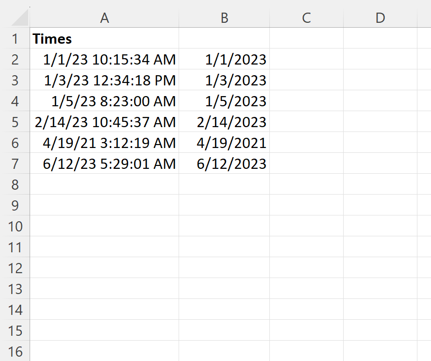Click cell with 1/1/23 10:15:34 AM

(104, 59)
